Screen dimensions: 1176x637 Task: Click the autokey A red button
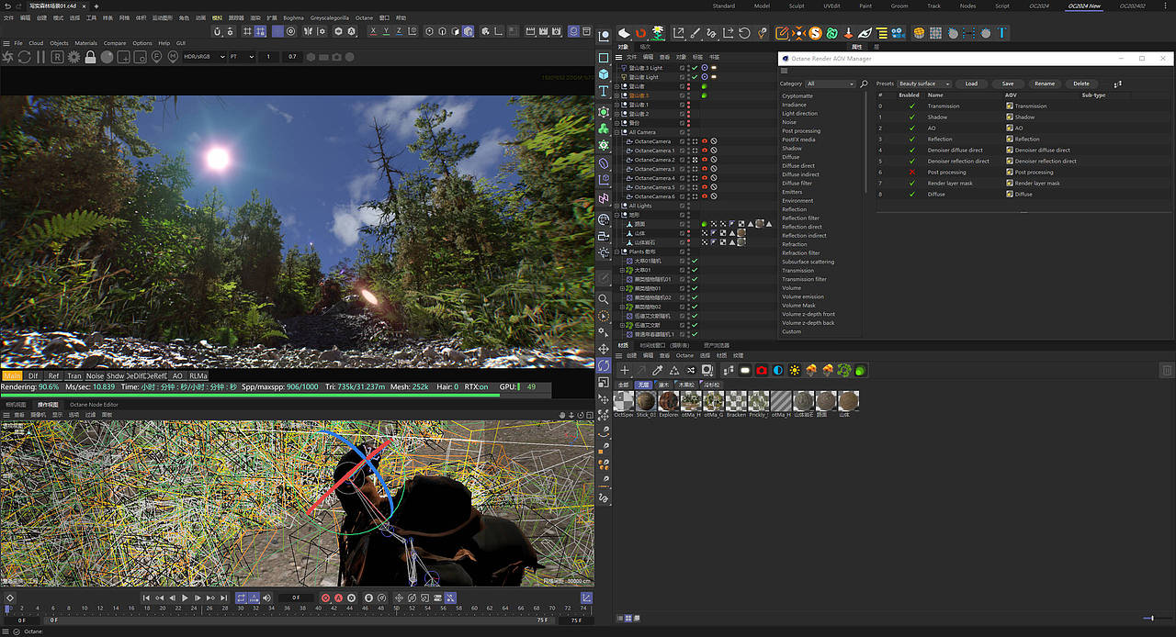[338, 598]
